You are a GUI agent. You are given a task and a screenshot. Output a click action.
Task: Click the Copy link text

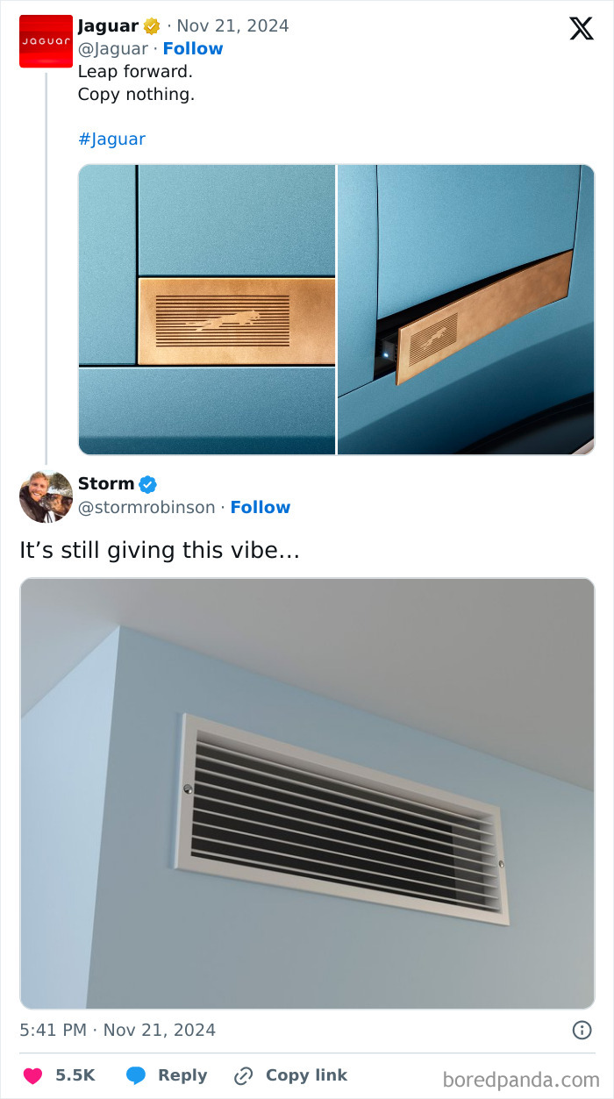tap(306, 1075)
